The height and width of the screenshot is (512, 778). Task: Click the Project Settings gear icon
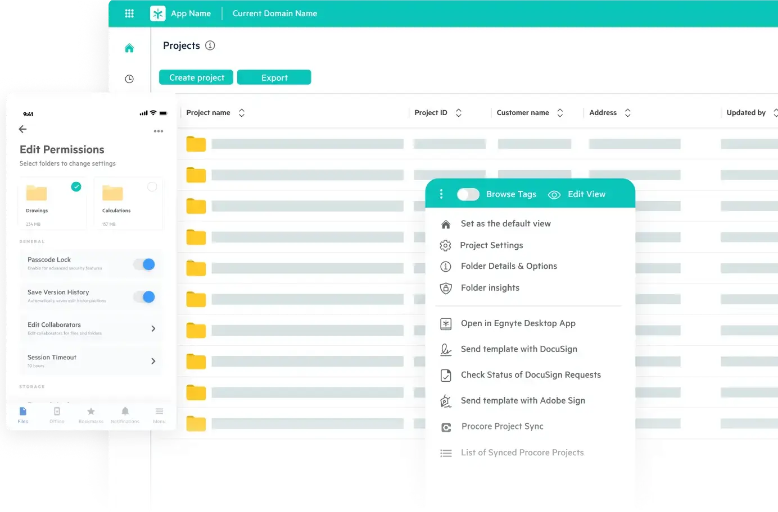pos(445,246)
